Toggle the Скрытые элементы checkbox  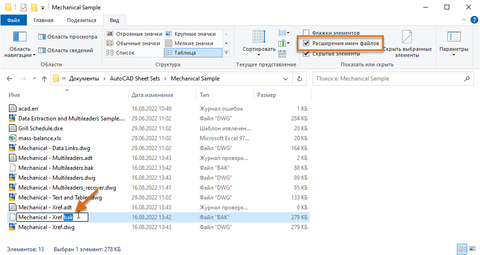pyautogui.click(x=306, y=54)
